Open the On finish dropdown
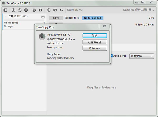This screenshot has height=117, width=158. pyautogui.click(x=139, y=10)
